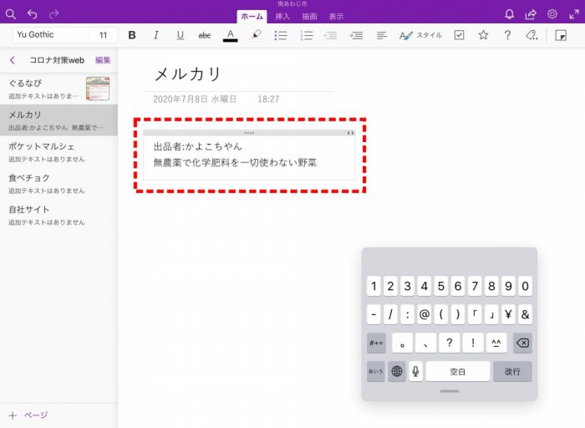Switch to the 描画 tab
This screenshot has width=585, height=428.
click(x=309, y=17)
